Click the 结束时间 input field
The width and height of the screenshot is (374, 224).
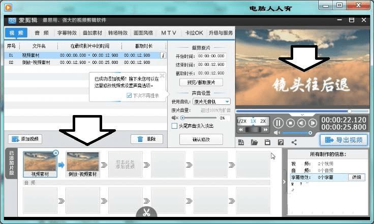(211, 64)
